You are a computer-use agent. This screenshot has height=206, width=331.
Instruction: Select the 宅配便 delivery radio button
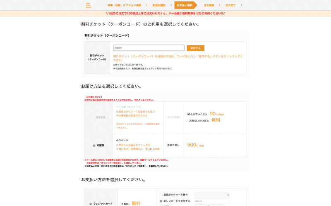click(94, 145)
